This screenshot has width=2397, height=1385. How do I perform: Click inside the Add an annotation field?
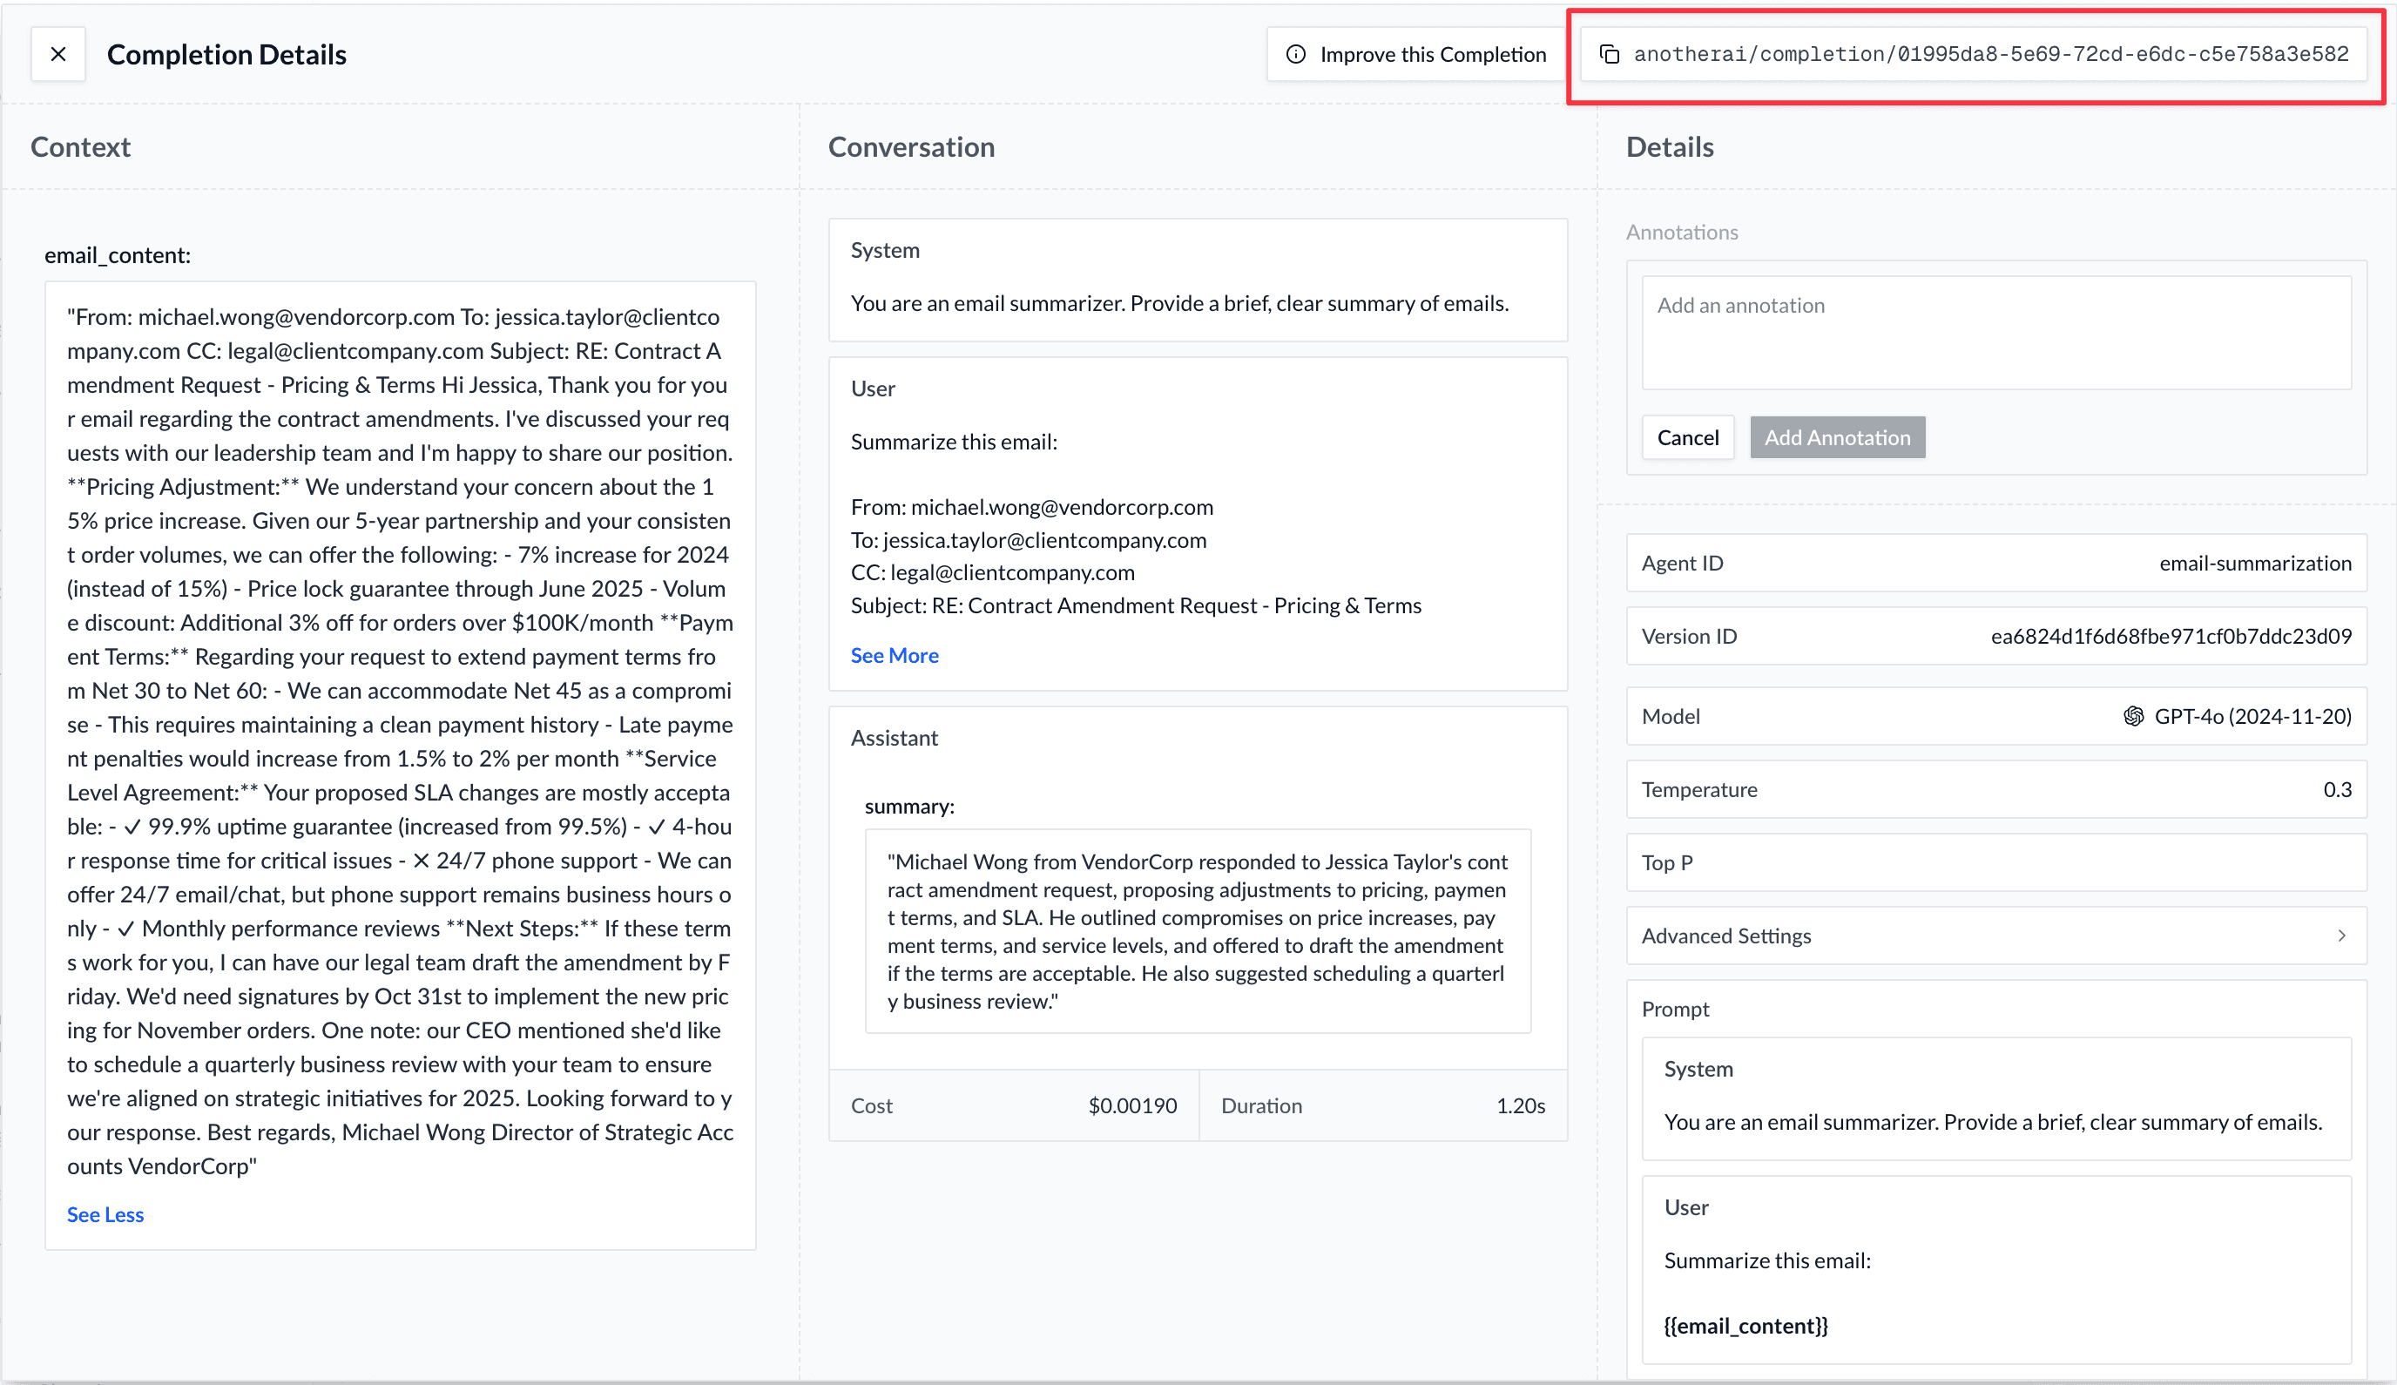pos(1995,332)
